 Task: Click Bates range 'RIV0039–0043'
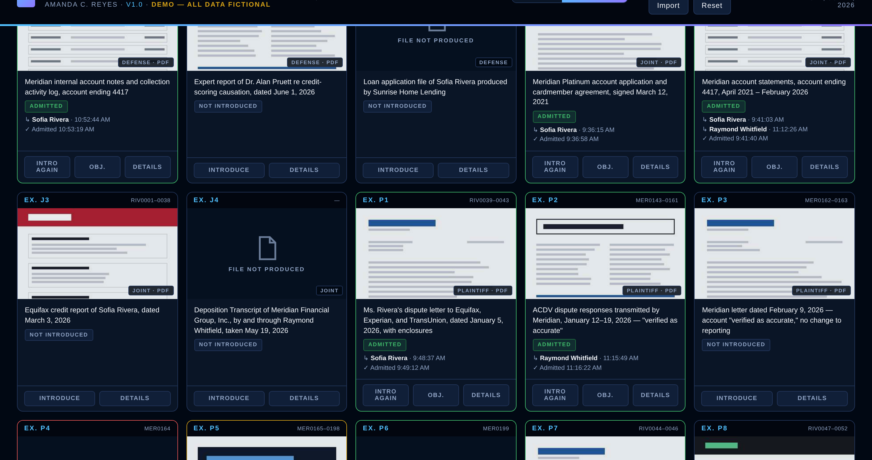[x=489, y=200]
